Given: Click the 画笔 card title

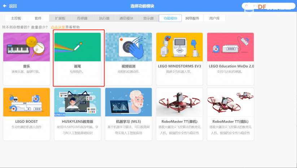Looking at the screenshot, I should pos(78,66).
